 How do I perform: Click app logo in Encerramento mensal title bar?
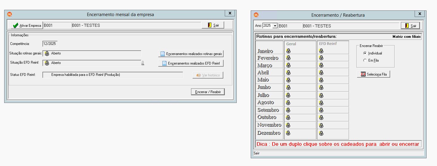pos(10,14)
